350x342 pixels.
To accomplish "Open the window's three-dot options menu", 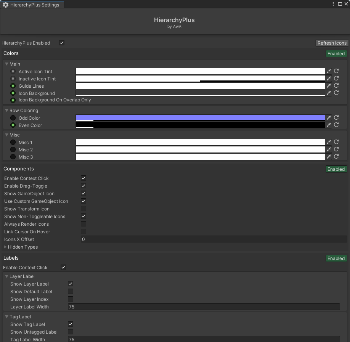I will coord(334,4).
